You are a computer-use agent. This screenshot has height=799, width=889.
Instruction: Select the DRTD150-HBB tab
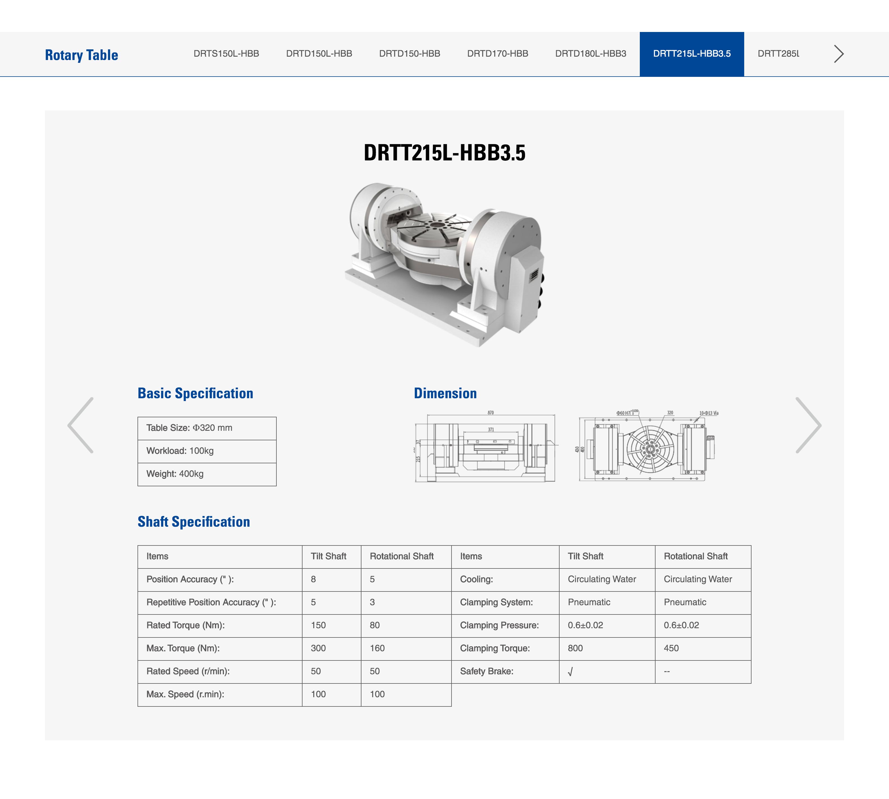coord(409,54)
